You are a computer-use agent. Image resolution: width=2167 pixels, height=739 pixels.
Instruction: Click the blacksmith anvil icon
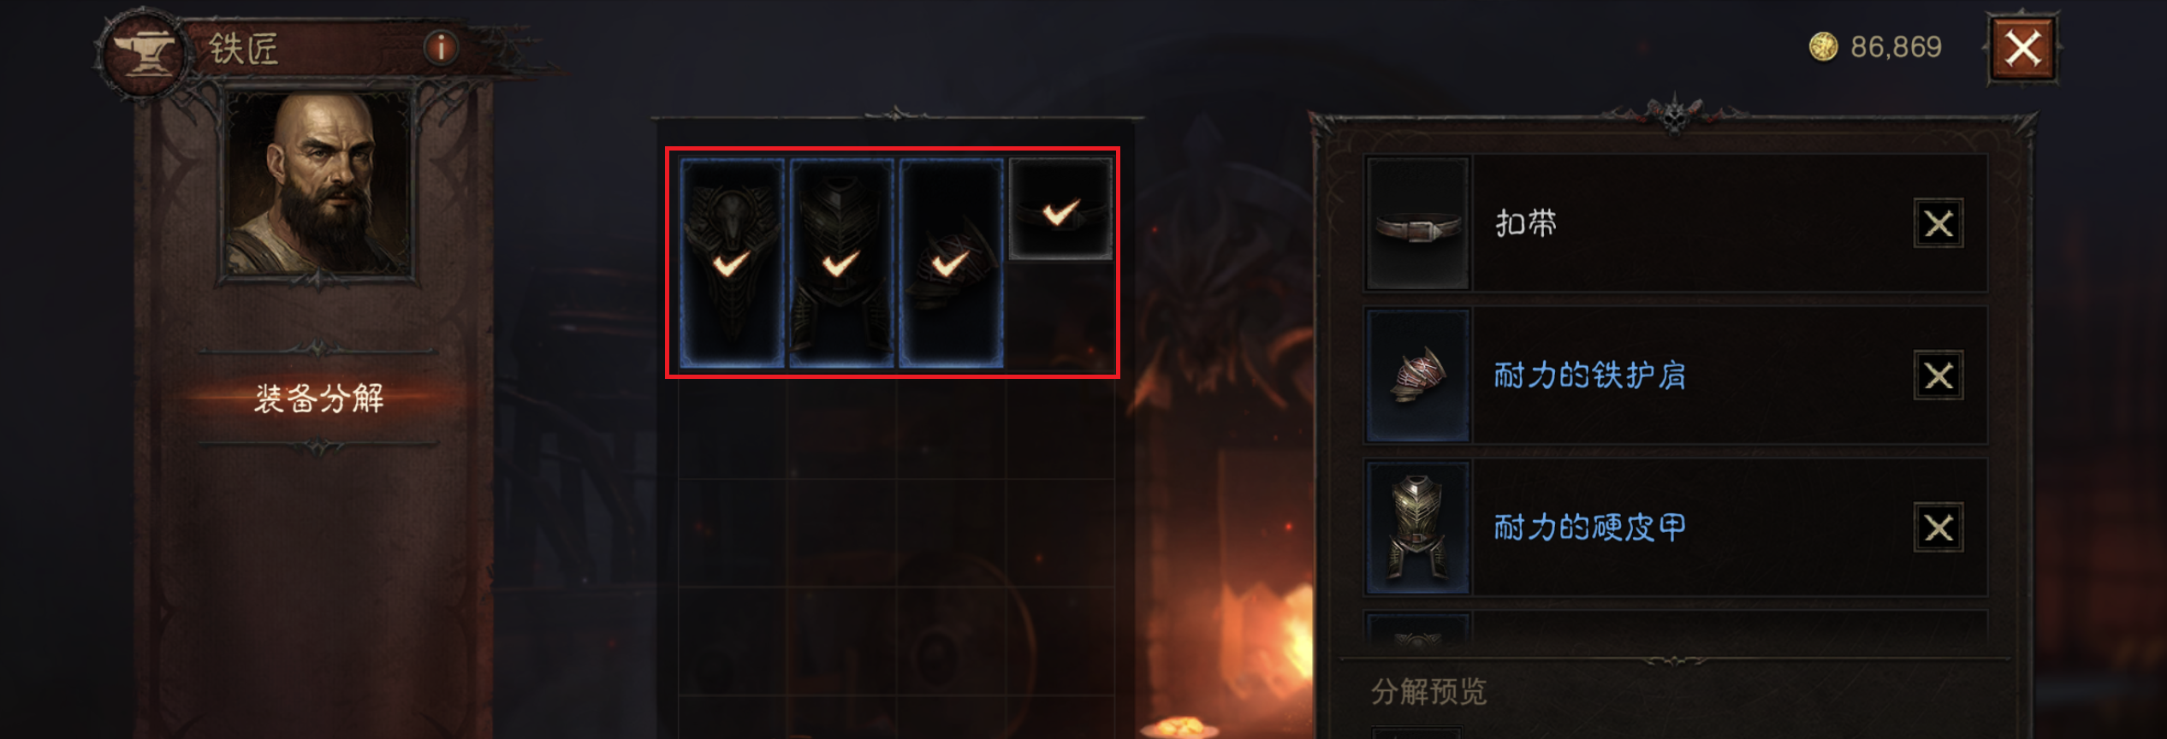(144, 53)
